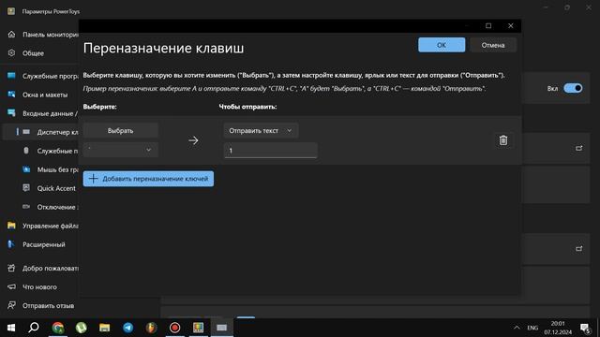
Task: Click the Quick Accent icon in sidebar
Action: coord(26,187)
